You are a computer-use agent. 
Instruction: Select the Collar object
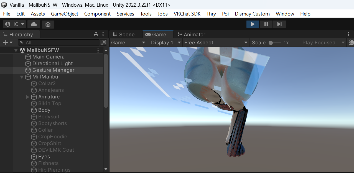45,130
